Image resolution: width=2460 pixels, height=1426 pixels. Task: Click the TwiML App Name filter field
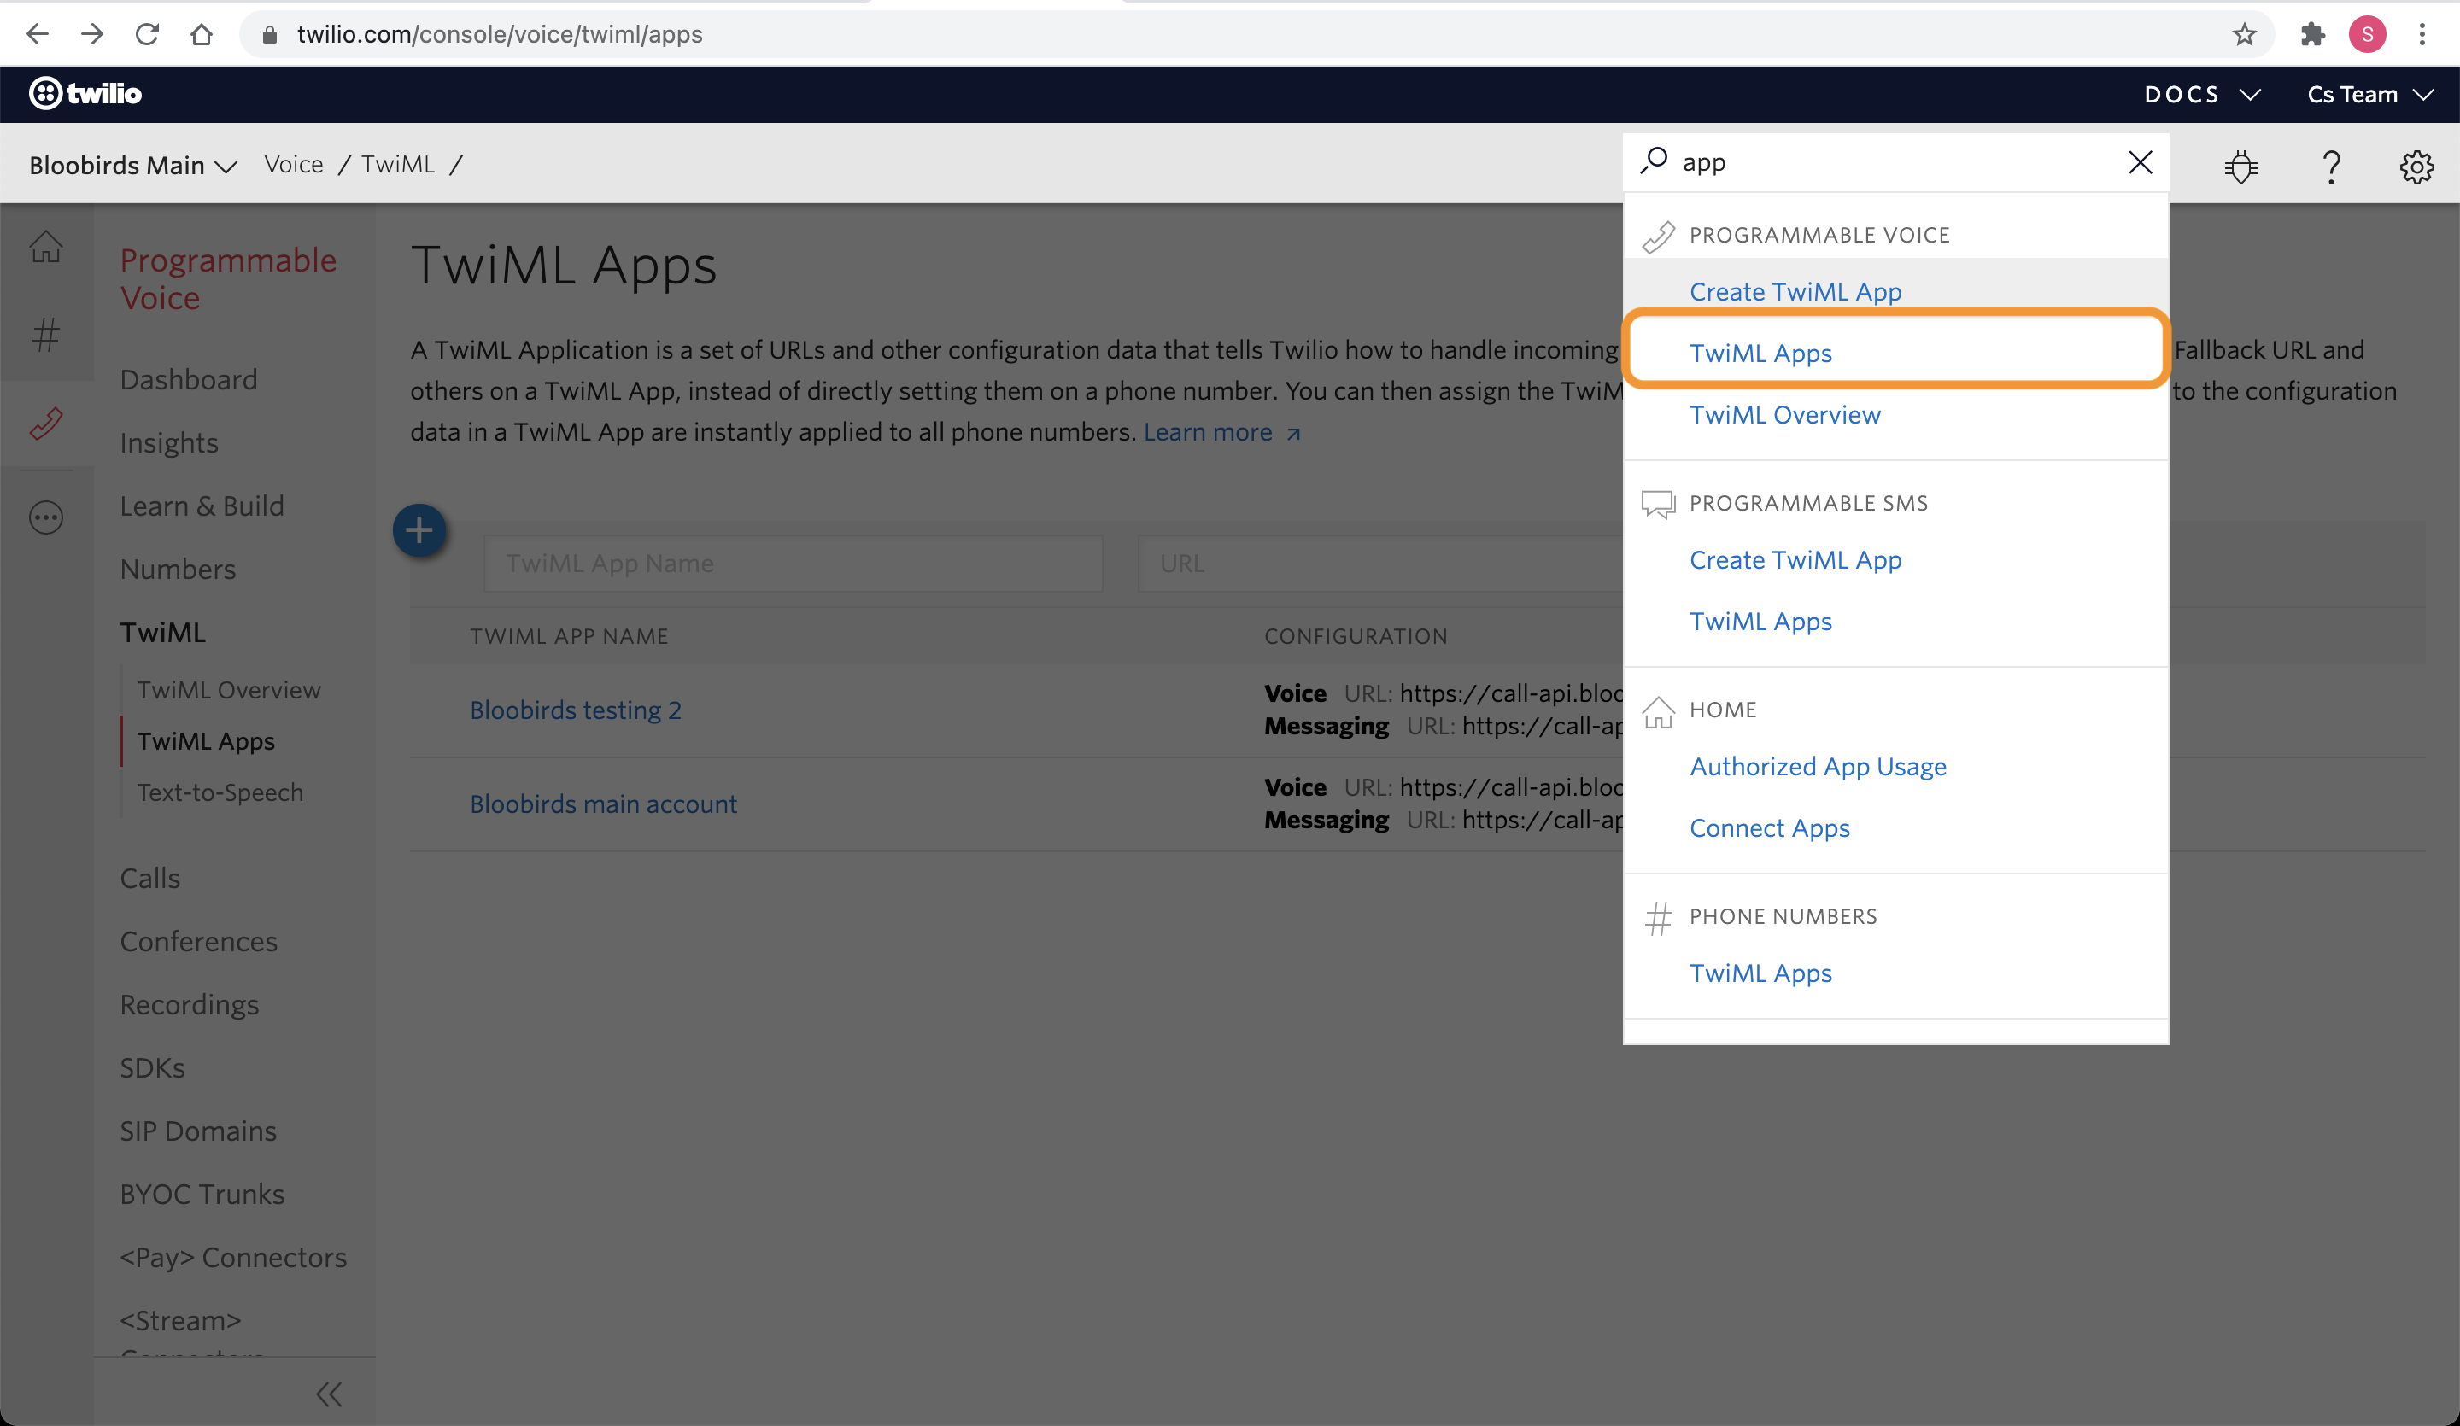point(793,564)
